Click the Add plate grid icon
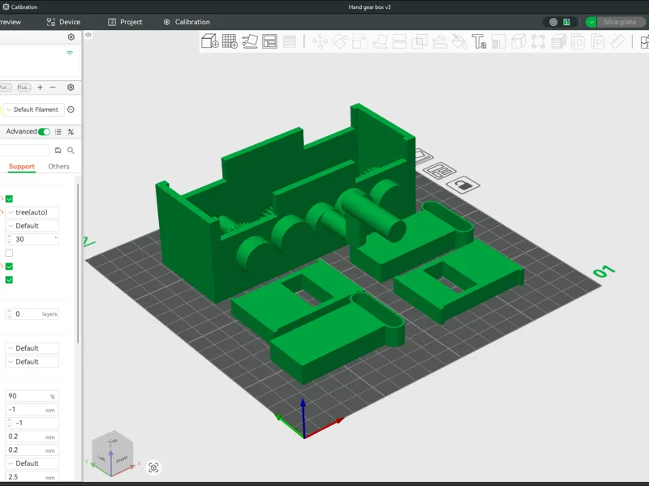This screenshot has width=649, height=486. coord(230,41)
